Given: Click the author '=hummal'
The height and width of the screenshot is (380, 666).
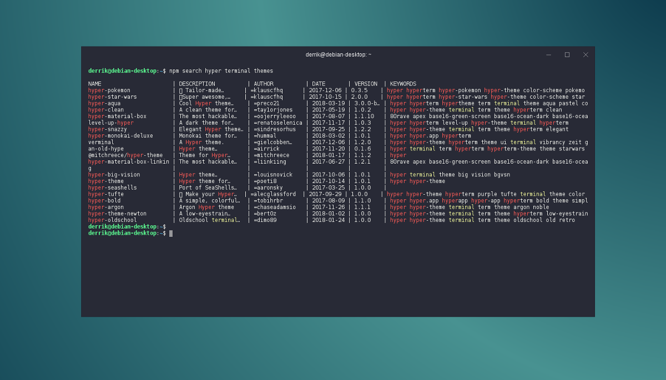Looking at the screenshot, I should (x=265, y=136).
